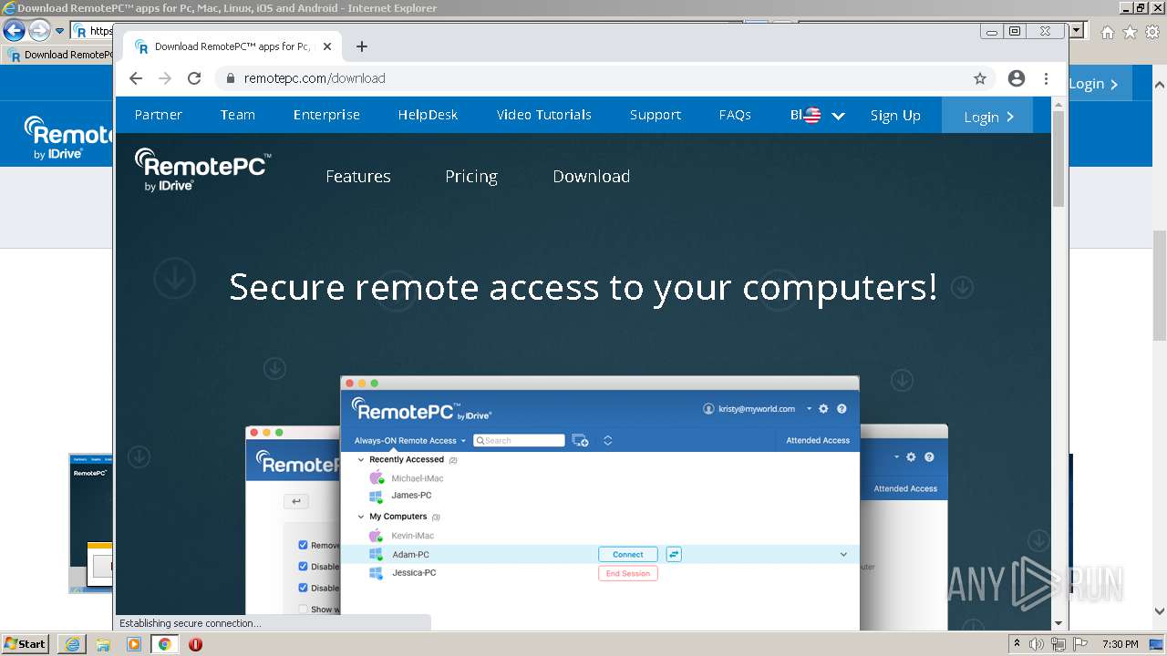
Task: Click the padlock icon beside remotepc.com
Action: pyautogui.click(x=231, y=78)
